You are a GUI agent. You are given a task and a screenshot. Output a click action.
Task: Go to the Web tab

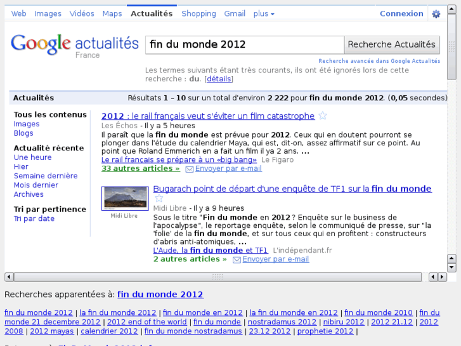(18, 13)
